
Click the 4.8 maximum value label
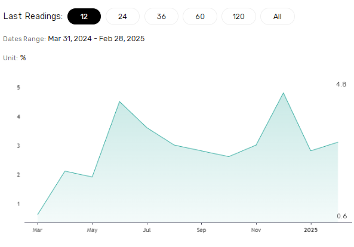tap(341, 84)
